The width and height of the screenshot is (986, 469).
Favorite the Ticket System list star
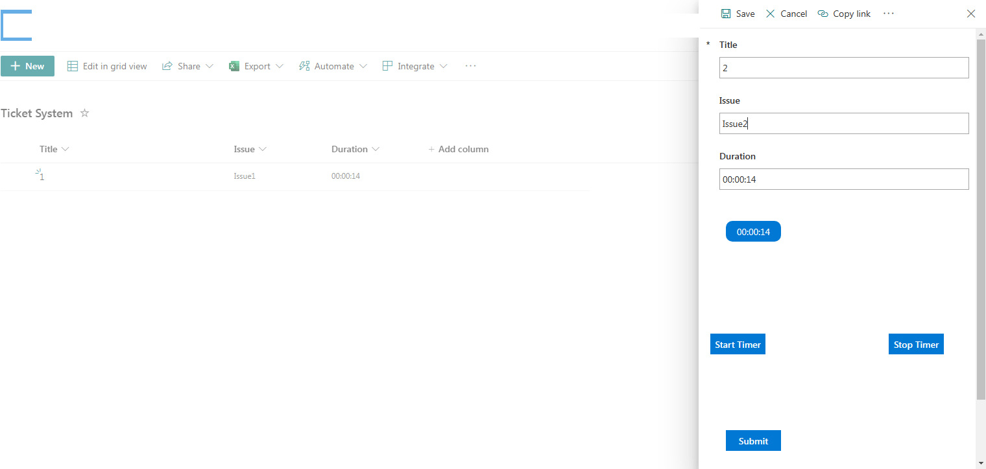pos(84,113)
